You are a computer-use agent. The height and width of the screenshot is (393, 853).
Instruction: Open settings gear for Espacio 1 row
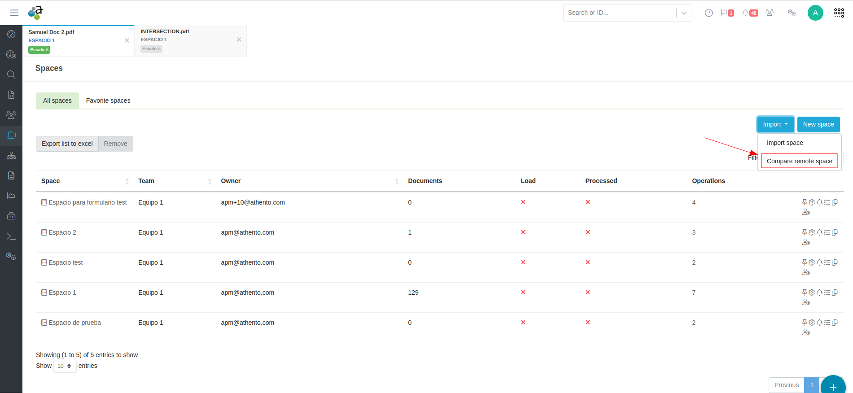[812, 293]
